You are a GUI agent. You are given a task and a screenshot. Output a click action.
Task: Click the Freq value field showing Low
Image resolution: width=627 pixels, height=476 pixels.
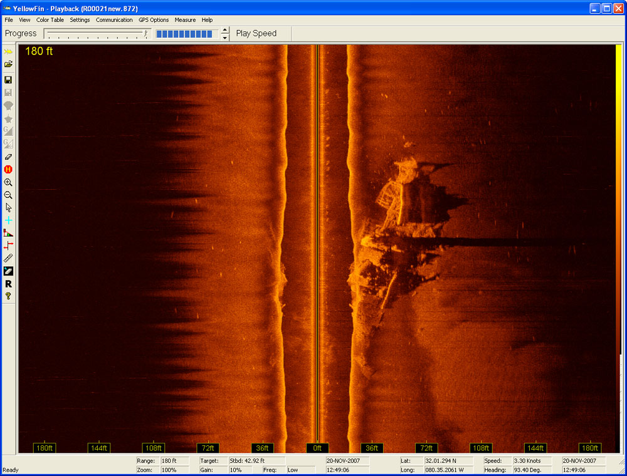tap(301, 470)
